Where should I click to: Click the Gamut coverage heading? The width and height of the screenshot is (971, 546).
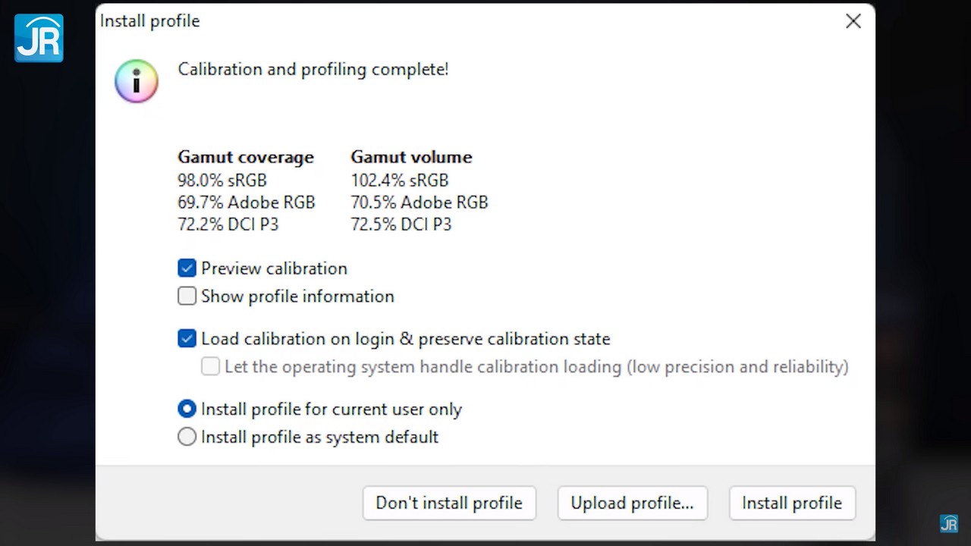click(x=245, y=157)
